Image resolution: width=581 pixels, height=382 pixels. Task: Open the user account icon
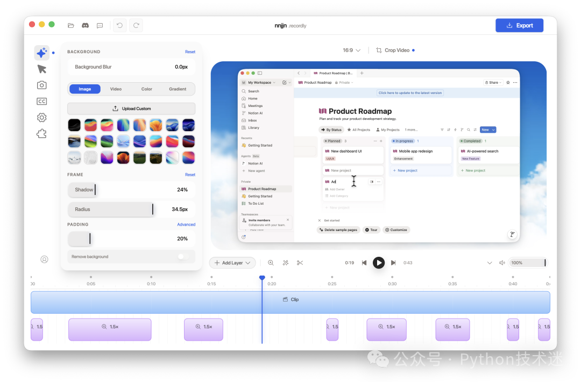pos(45,260)
